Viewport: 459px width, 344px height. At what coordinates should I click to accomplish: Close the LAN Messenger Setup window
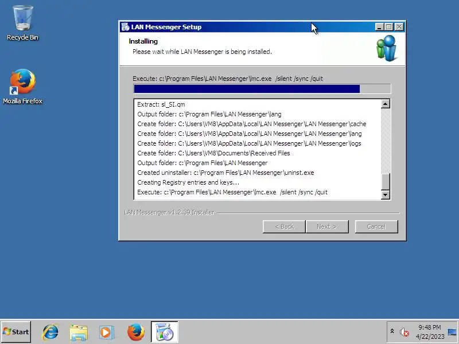(x=399, y=27)
